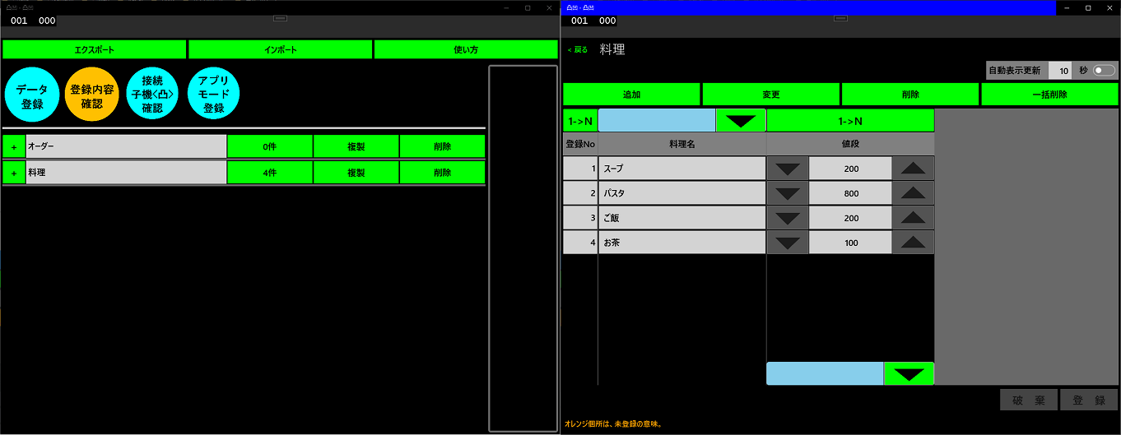
Task: Open the アプリモード登録 circle
Action: [213, 94]
